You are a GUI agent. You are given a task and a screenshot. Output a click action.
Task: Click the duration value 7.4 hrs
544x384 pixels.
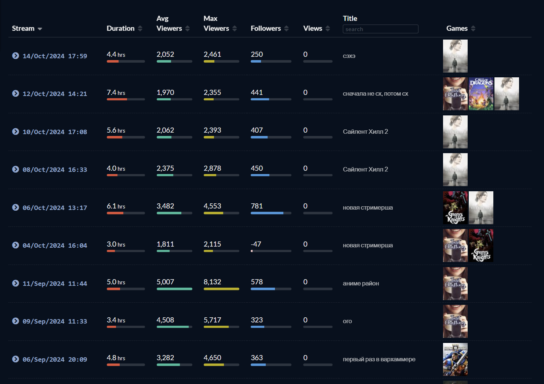(x=116, y=92)
